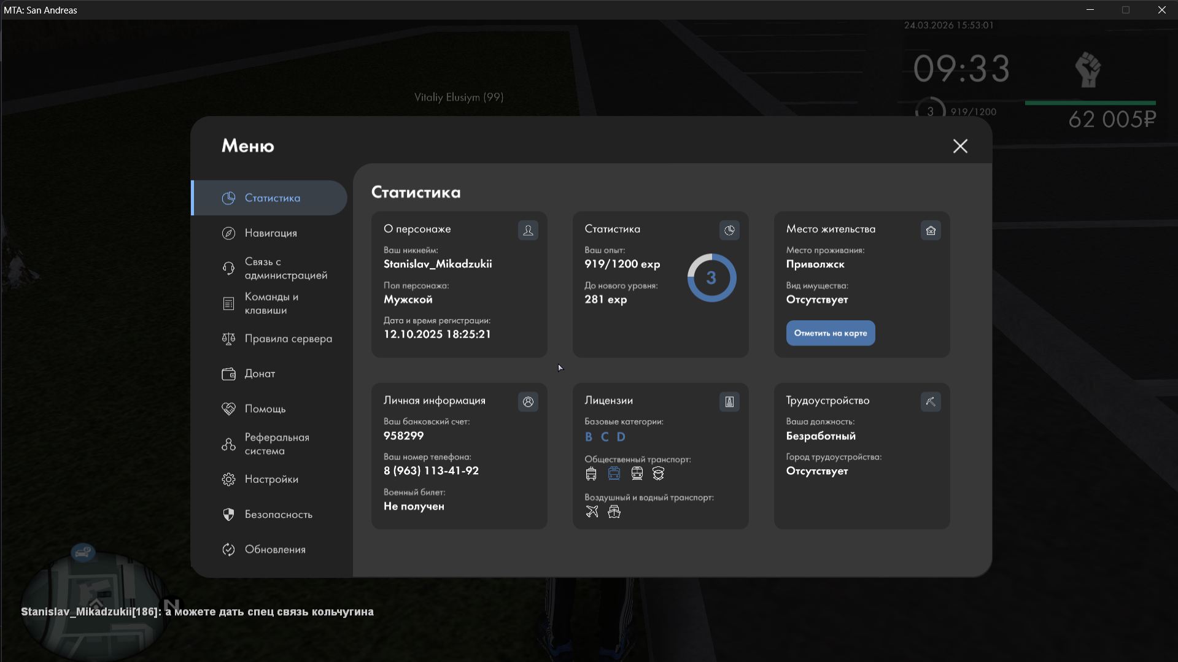Screen dimensions: 1178x662
Task: Click the pie chart icon in Статистика card
Action: [729, 231]
